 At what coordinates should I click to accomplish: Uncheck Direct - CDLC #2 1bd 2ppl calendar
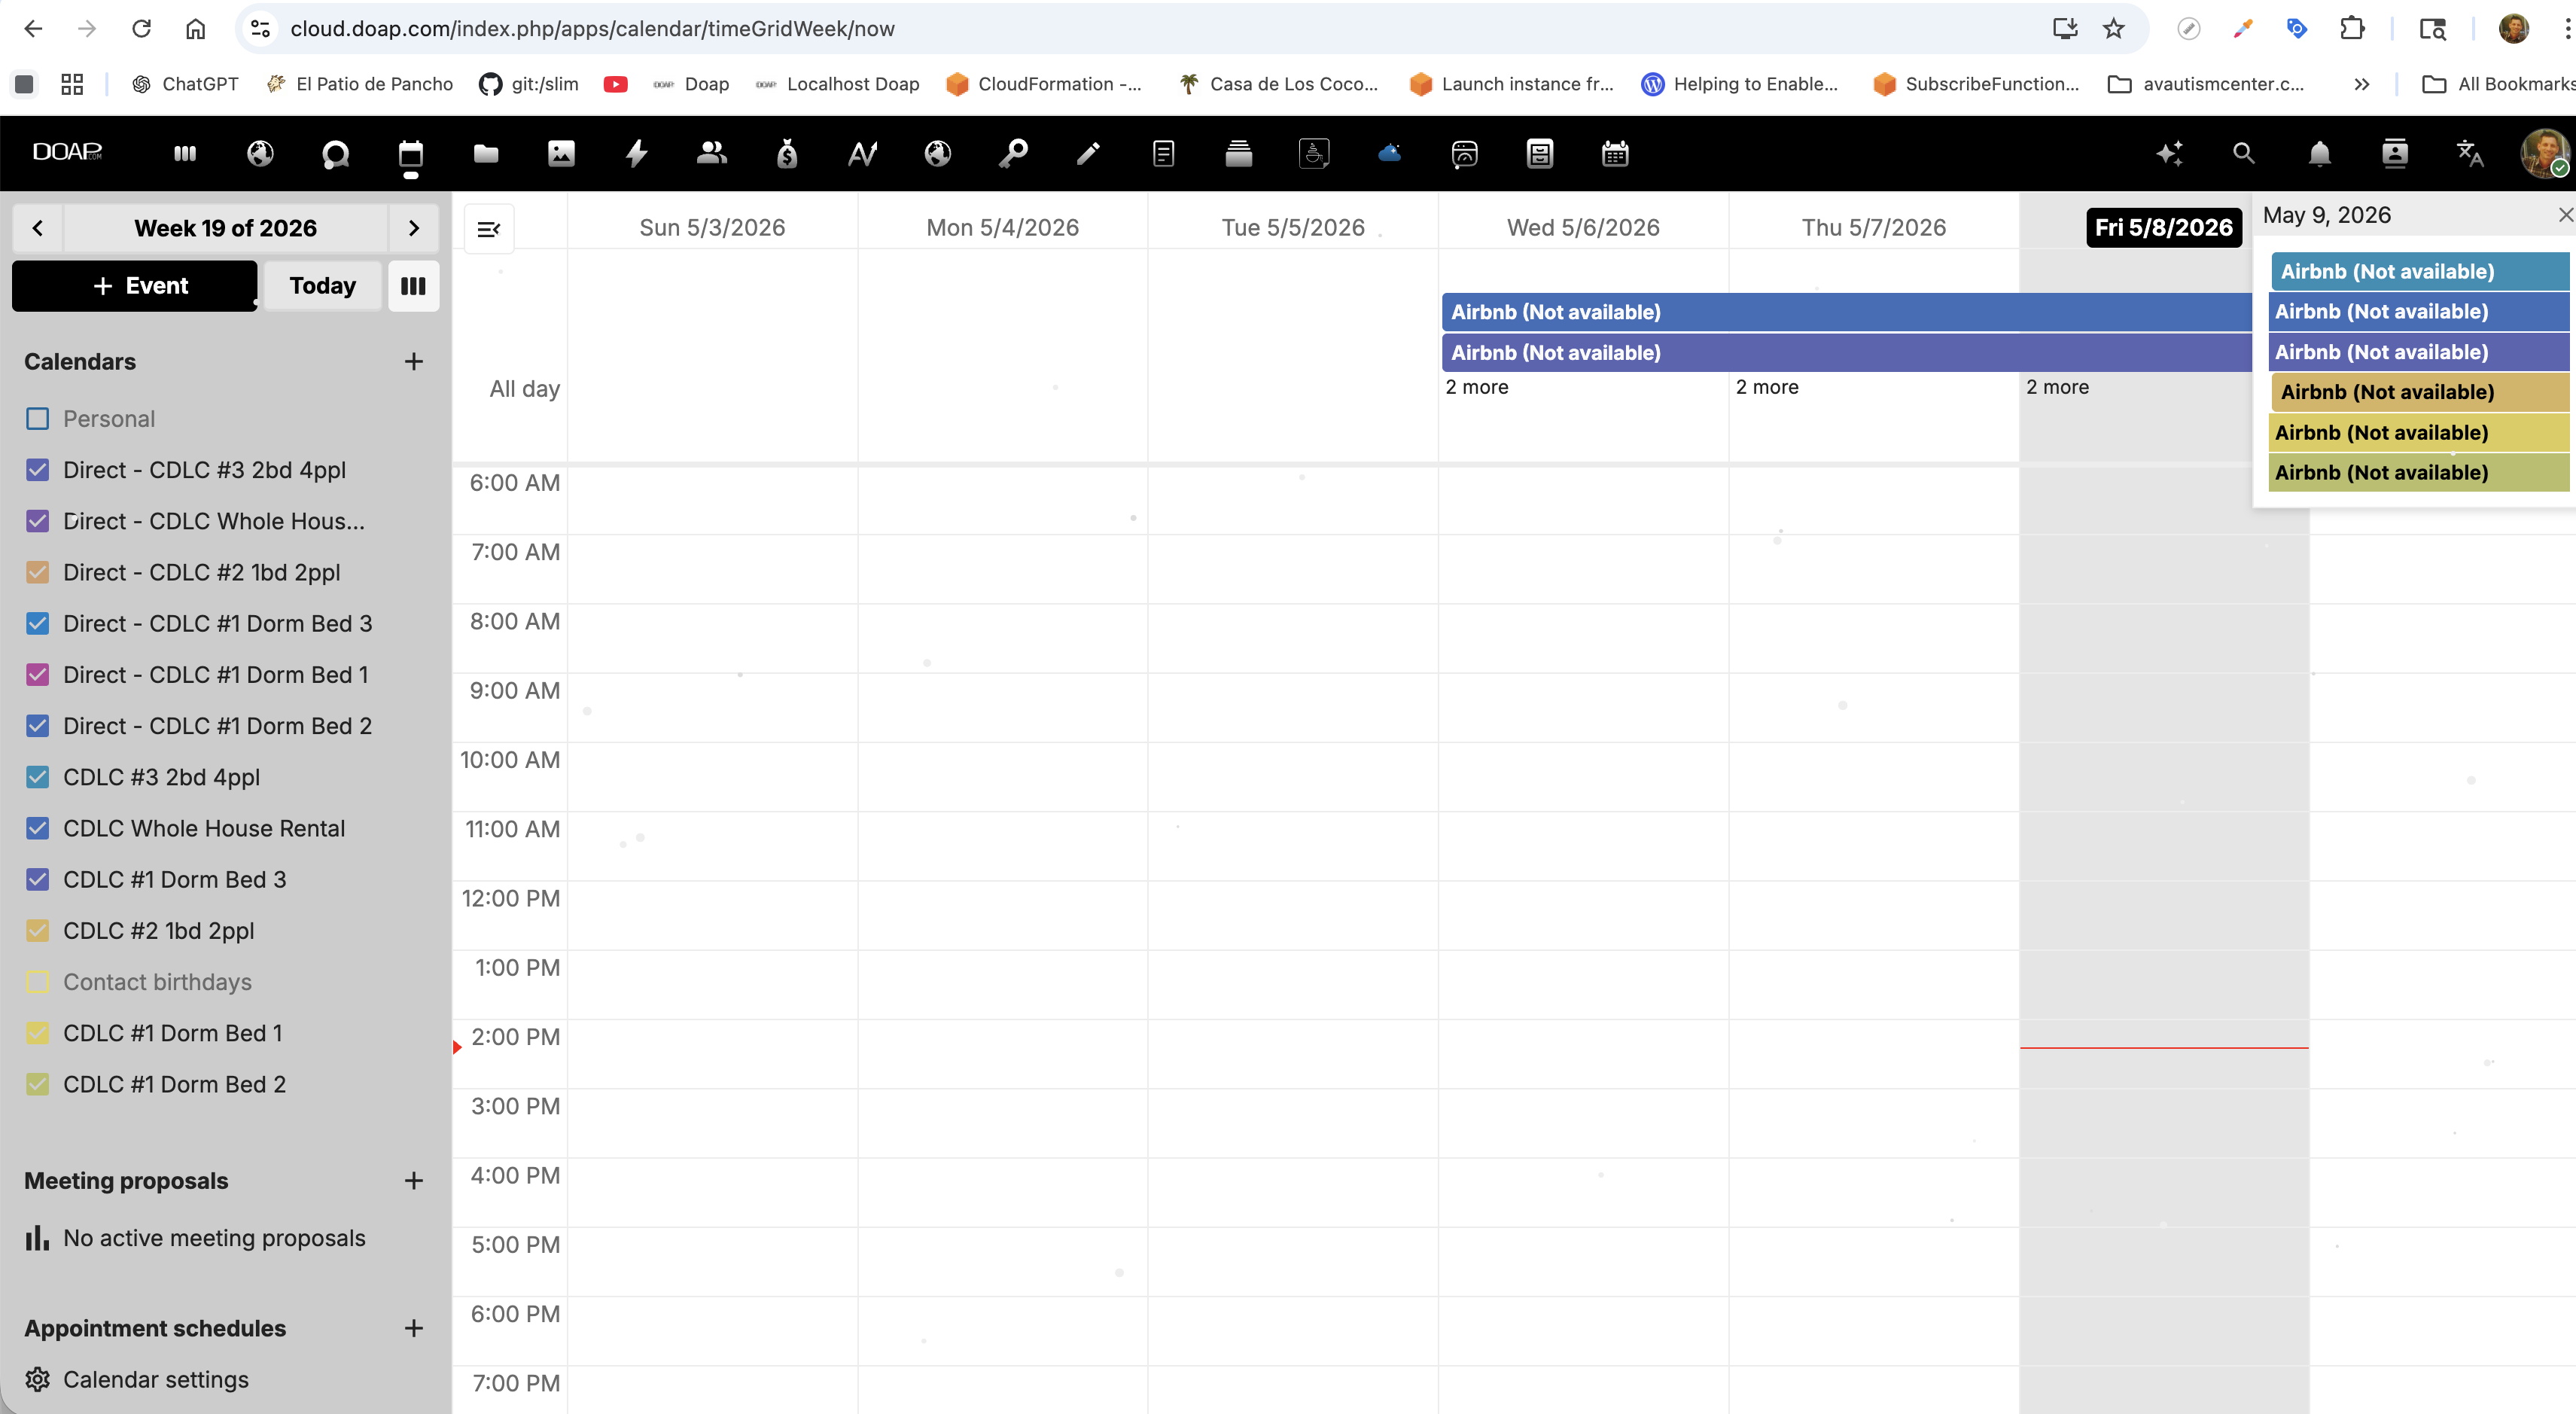[x=37, y=572]
